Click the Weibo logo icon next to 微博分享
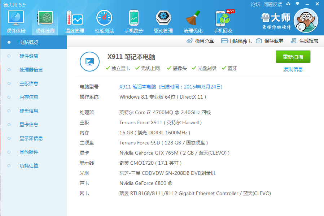This screenshot has width=324, height=216. (189, 41)
